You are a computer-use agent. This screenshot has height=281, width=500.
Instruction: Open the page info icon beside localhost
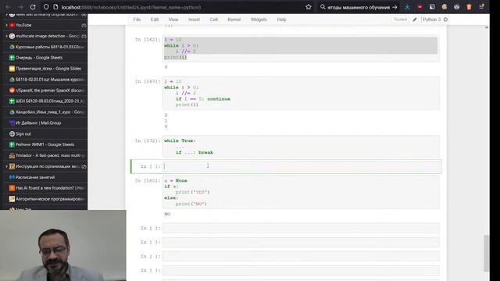pos(55,7)
